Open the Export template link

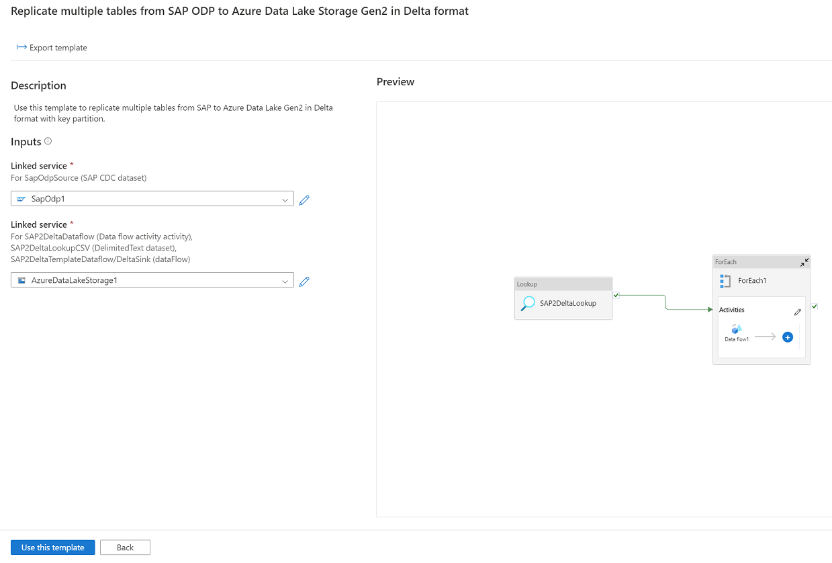click(58, 47)
